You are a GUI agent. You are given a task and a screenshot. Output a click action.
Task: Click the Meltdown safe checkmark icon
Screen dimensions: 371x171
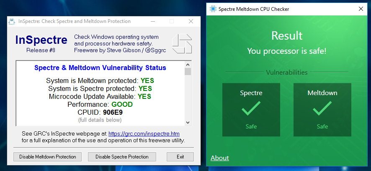[322, 108]
